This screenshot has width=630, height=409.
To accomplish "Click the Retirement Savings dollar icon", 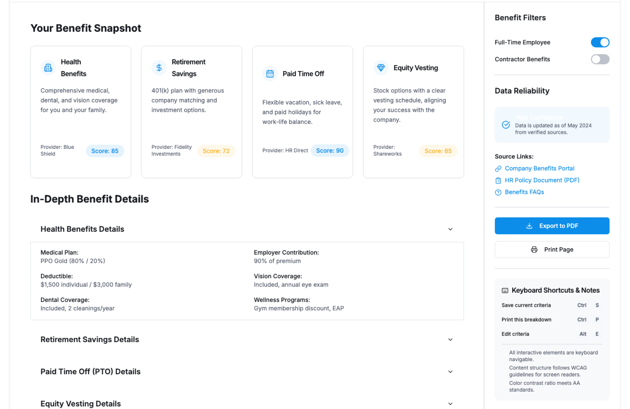I will pos(159,68).
